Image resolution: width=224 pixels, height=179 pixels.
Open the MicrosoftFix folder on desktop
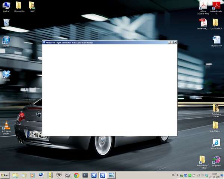click(x=19, y=7)
